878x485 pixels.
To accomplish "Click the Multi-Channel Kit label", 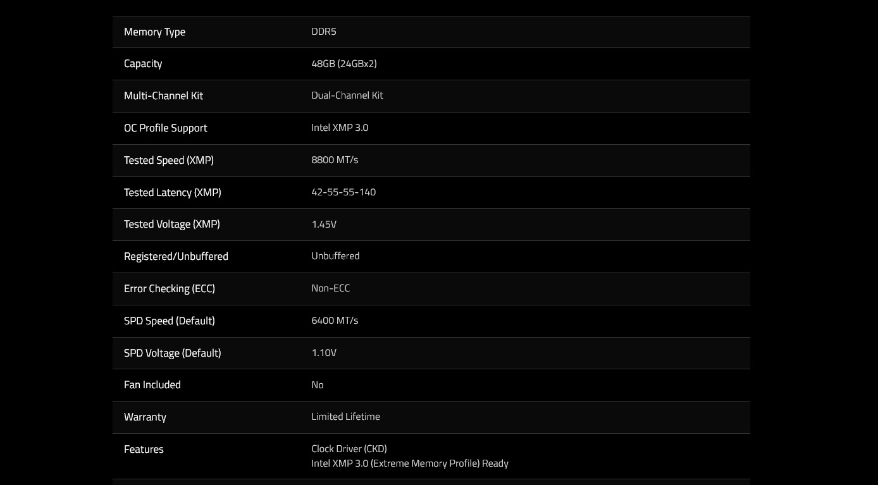I will [x=163, y=96].
